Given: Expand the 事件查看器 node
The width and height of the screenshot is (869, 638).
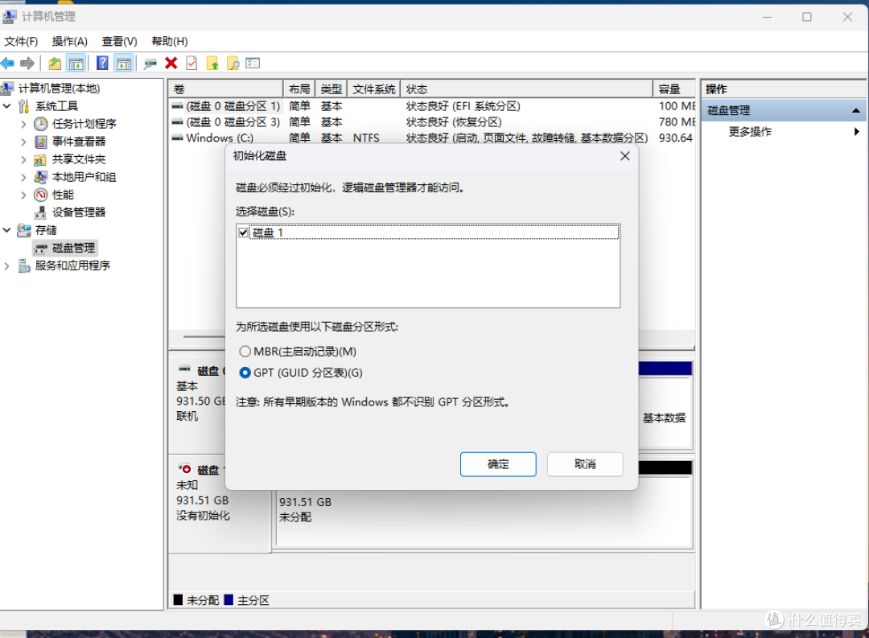Looking at the screenshot, I should 23,142.
